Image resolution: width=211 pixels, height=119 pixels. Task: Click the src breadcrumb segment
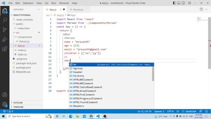[48, 15]
